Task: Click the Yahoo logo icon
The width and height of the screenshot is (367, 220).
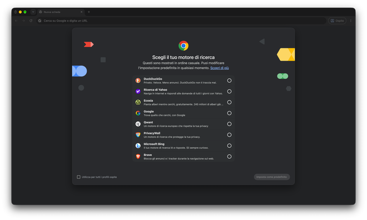Action: tap(138, 92)
